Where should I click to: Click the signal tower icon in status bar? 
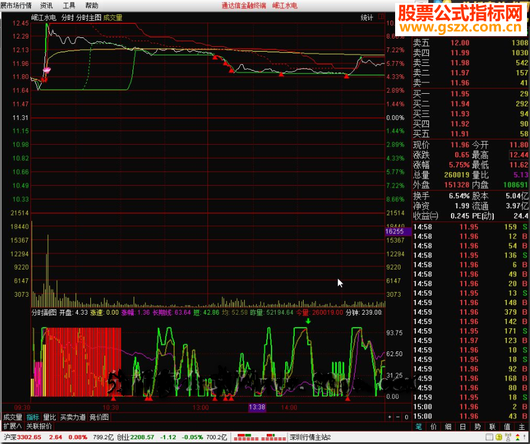point(509,437)
